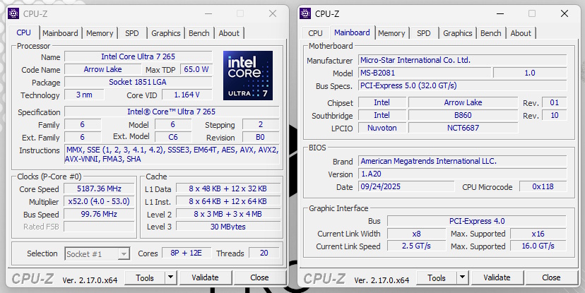The image size is (585, 293).
Task: Click CPU-Z app icon in right window title bar
Action: pos(305,14)
